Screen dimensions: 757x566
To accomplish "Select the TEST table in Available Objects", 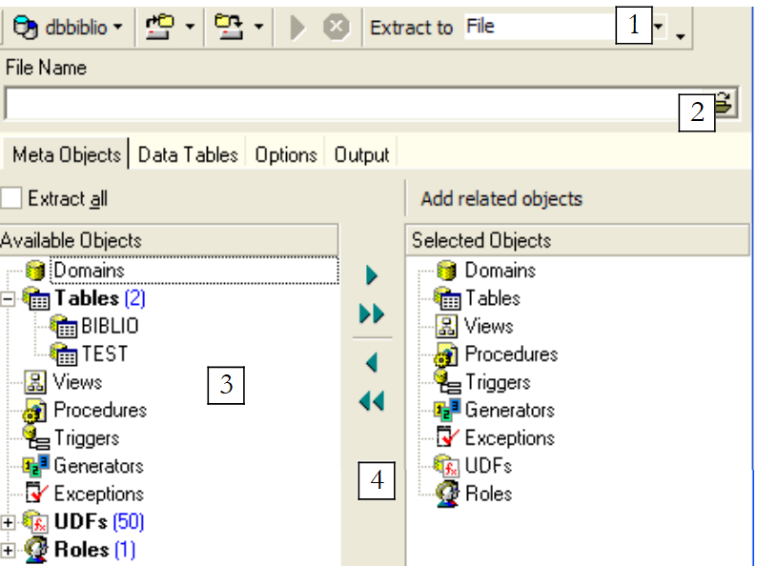I will click(104, 354).
